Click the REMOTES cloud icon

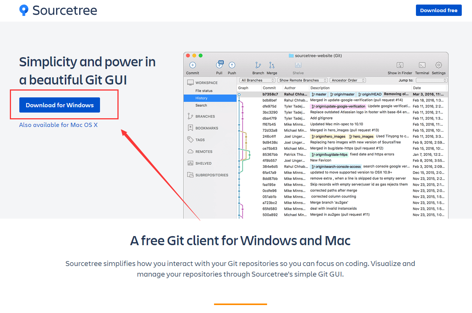point(190,152)
